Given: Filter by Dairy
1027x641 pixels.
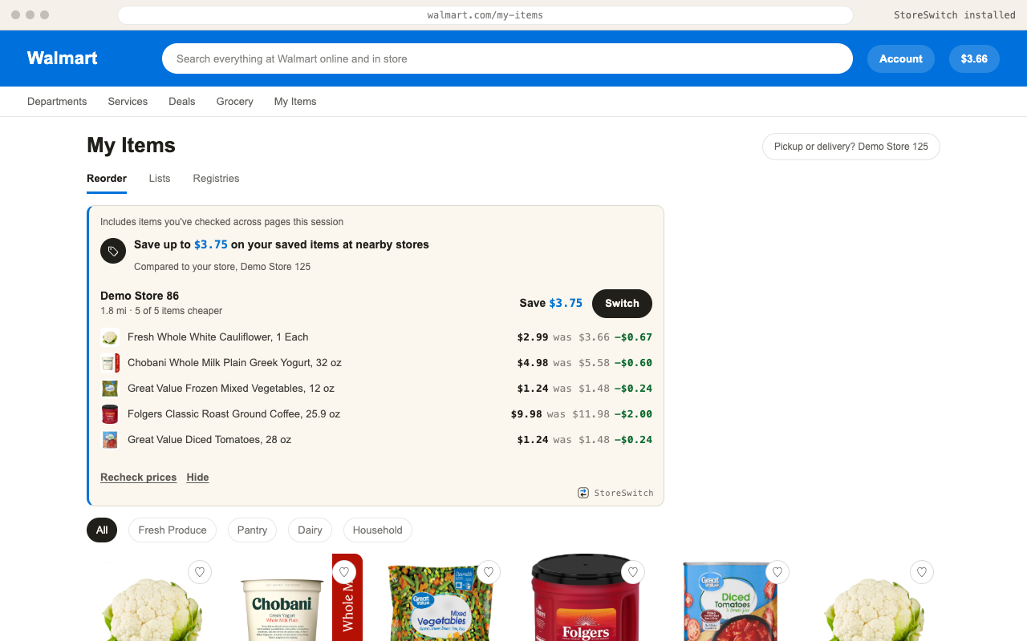Looking at the screenshot, I should tap(310, 530).
